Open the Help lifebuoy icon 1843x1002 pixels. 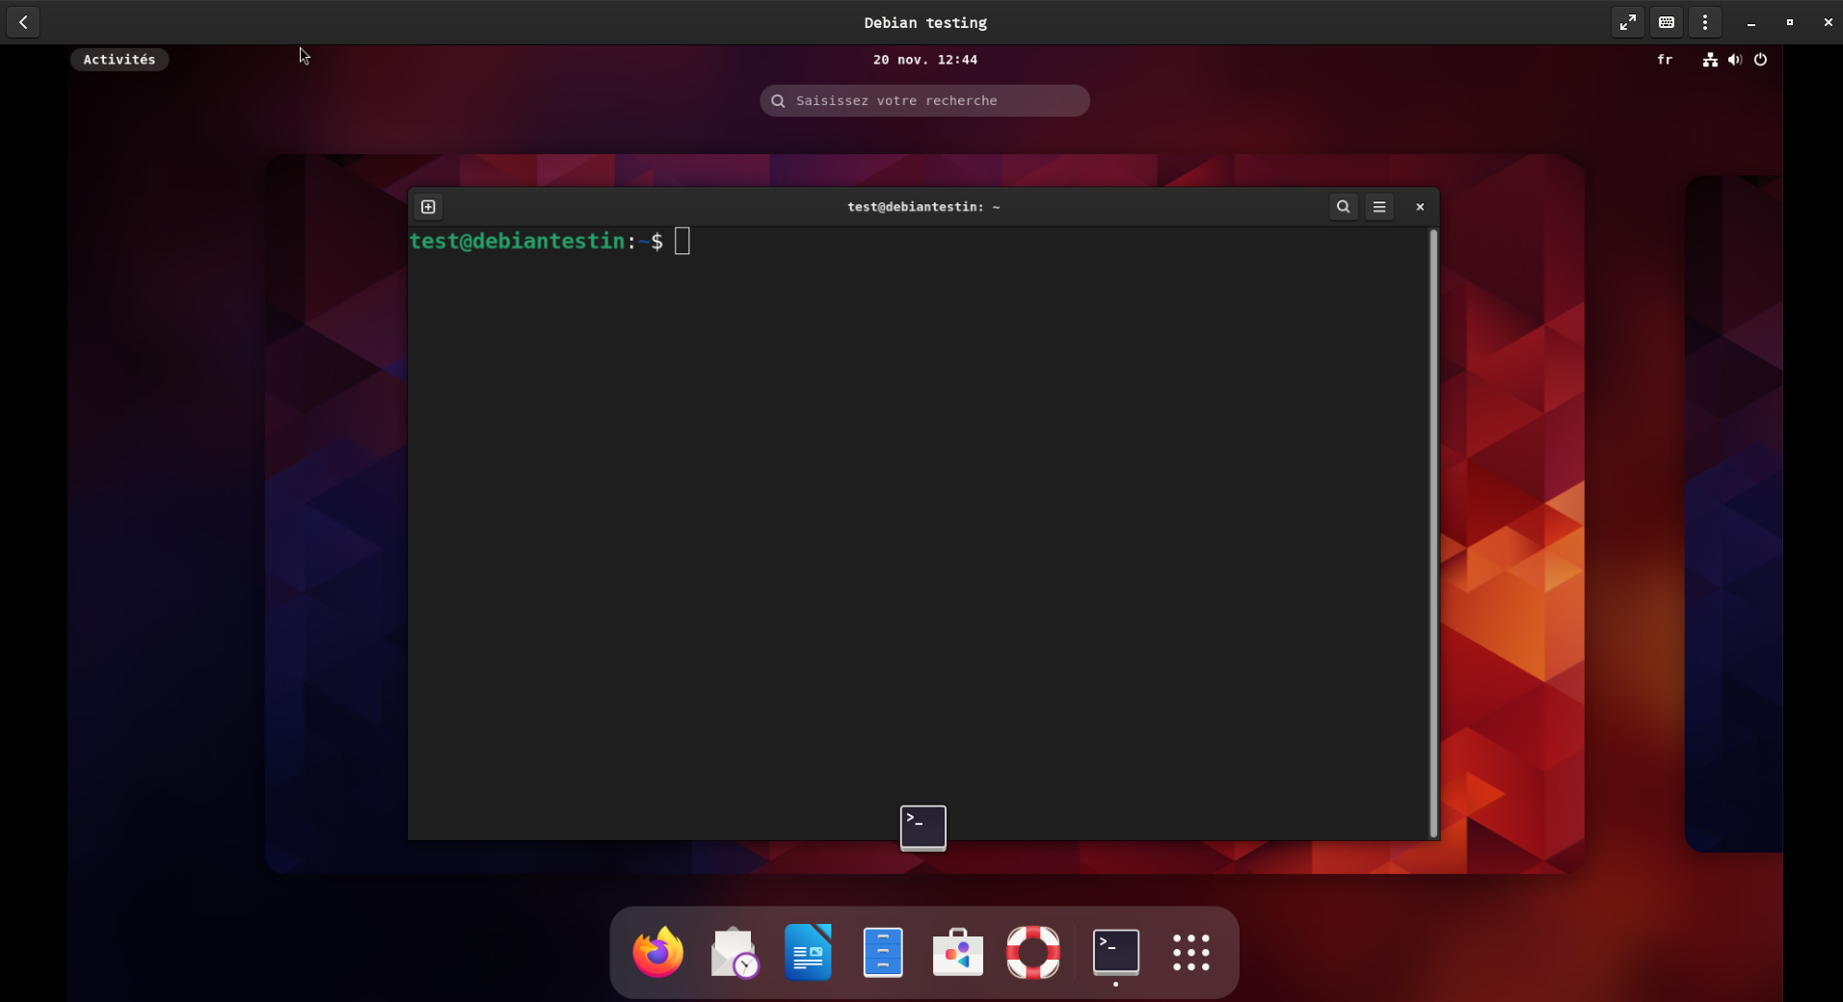click(x=1033, y=953)
